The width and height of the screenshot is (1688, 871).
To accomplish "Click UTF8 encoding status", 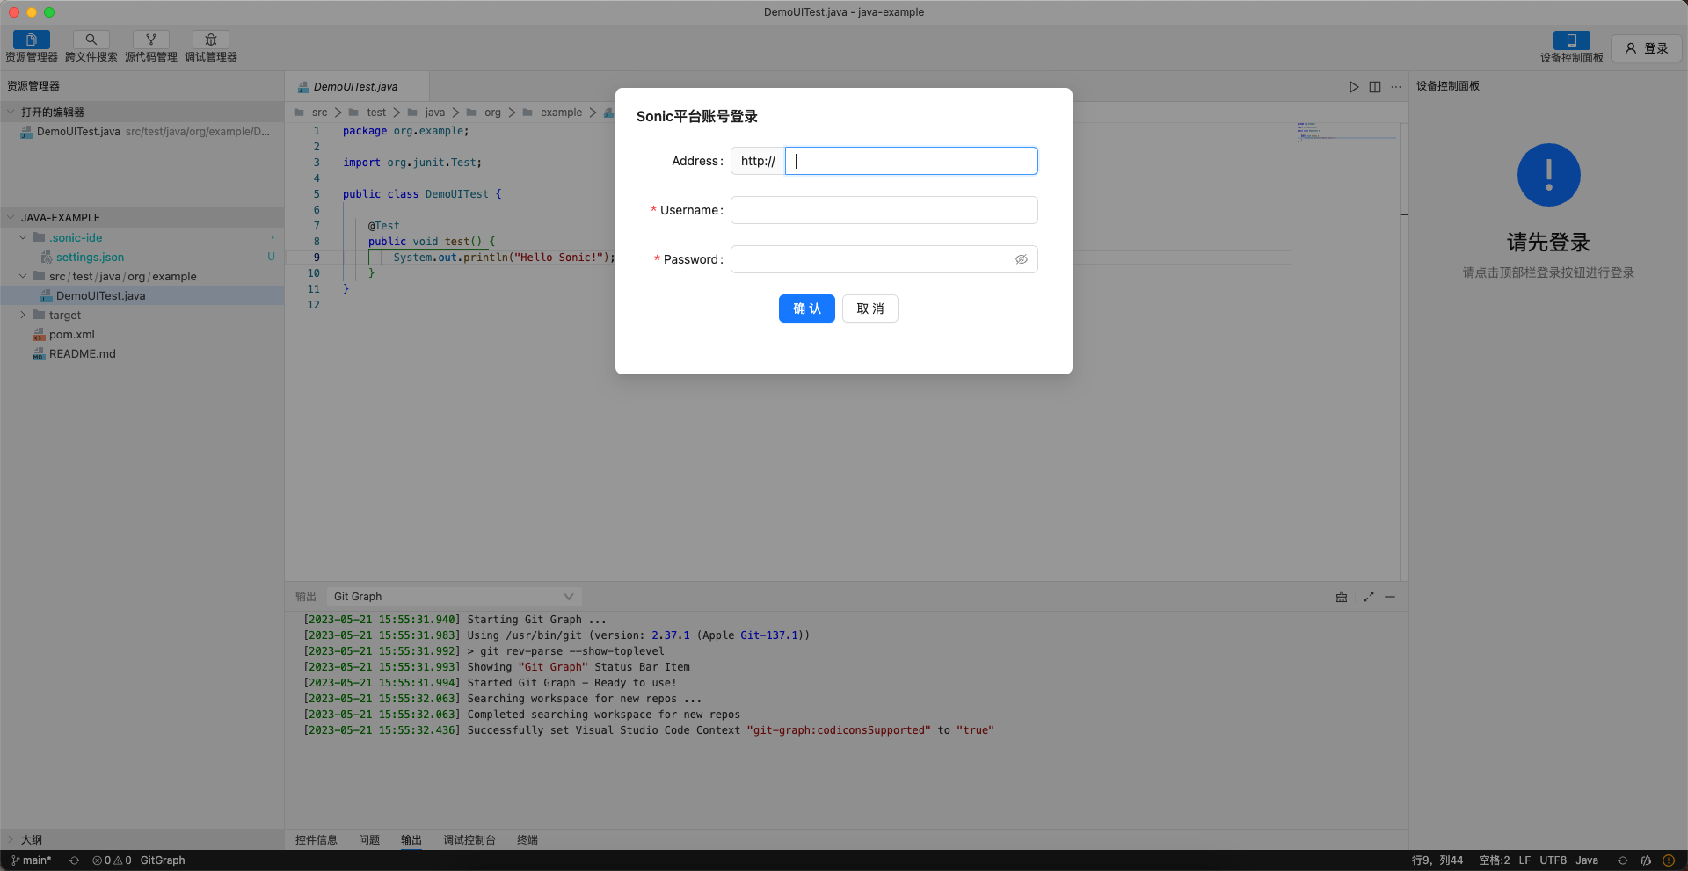I will point(1553,860).
